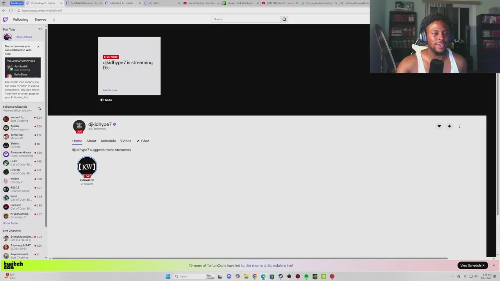Switch to Kick Dashboard browser tab
This screenshot has height=281, width=500.
(240, 3)
